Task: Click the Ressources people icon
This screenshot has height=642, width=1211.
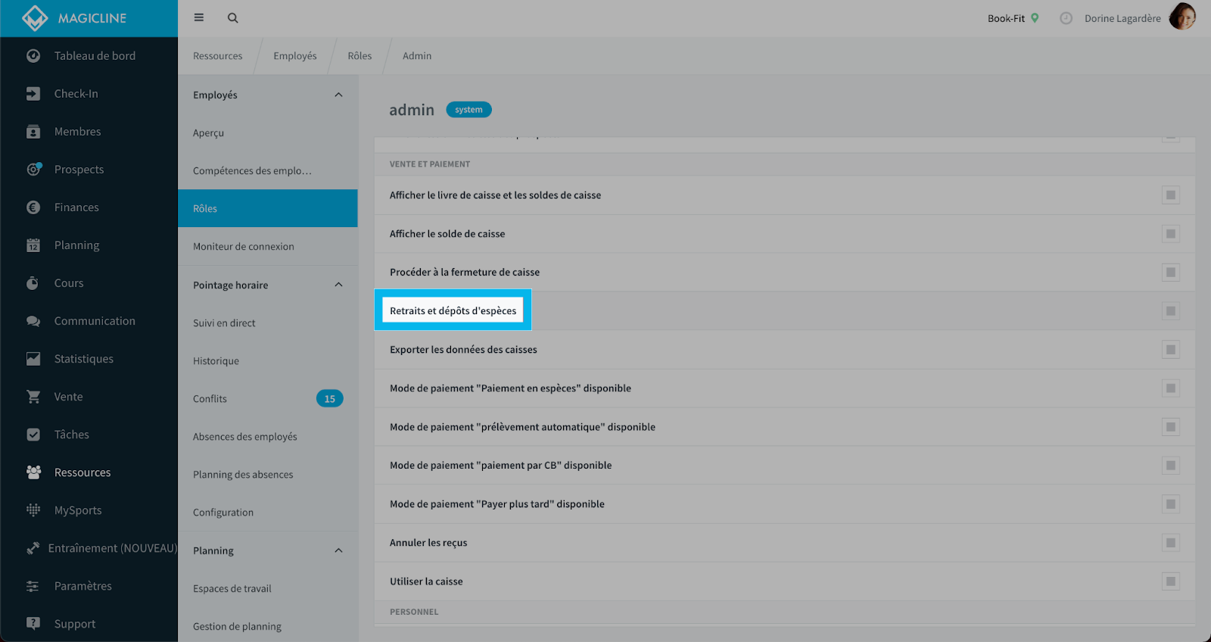Action: point(33,472)
